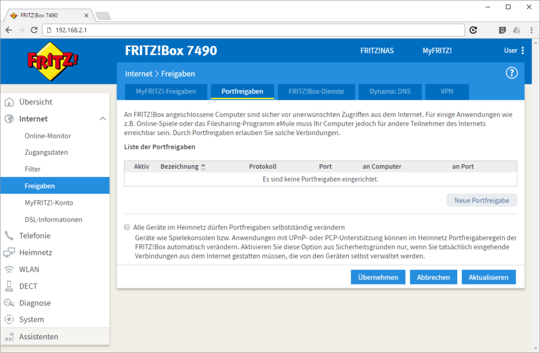Image resolution: width=540 pixels, height=353 pixels.
Task: Click the Übernehmen button
Action: 378,278
